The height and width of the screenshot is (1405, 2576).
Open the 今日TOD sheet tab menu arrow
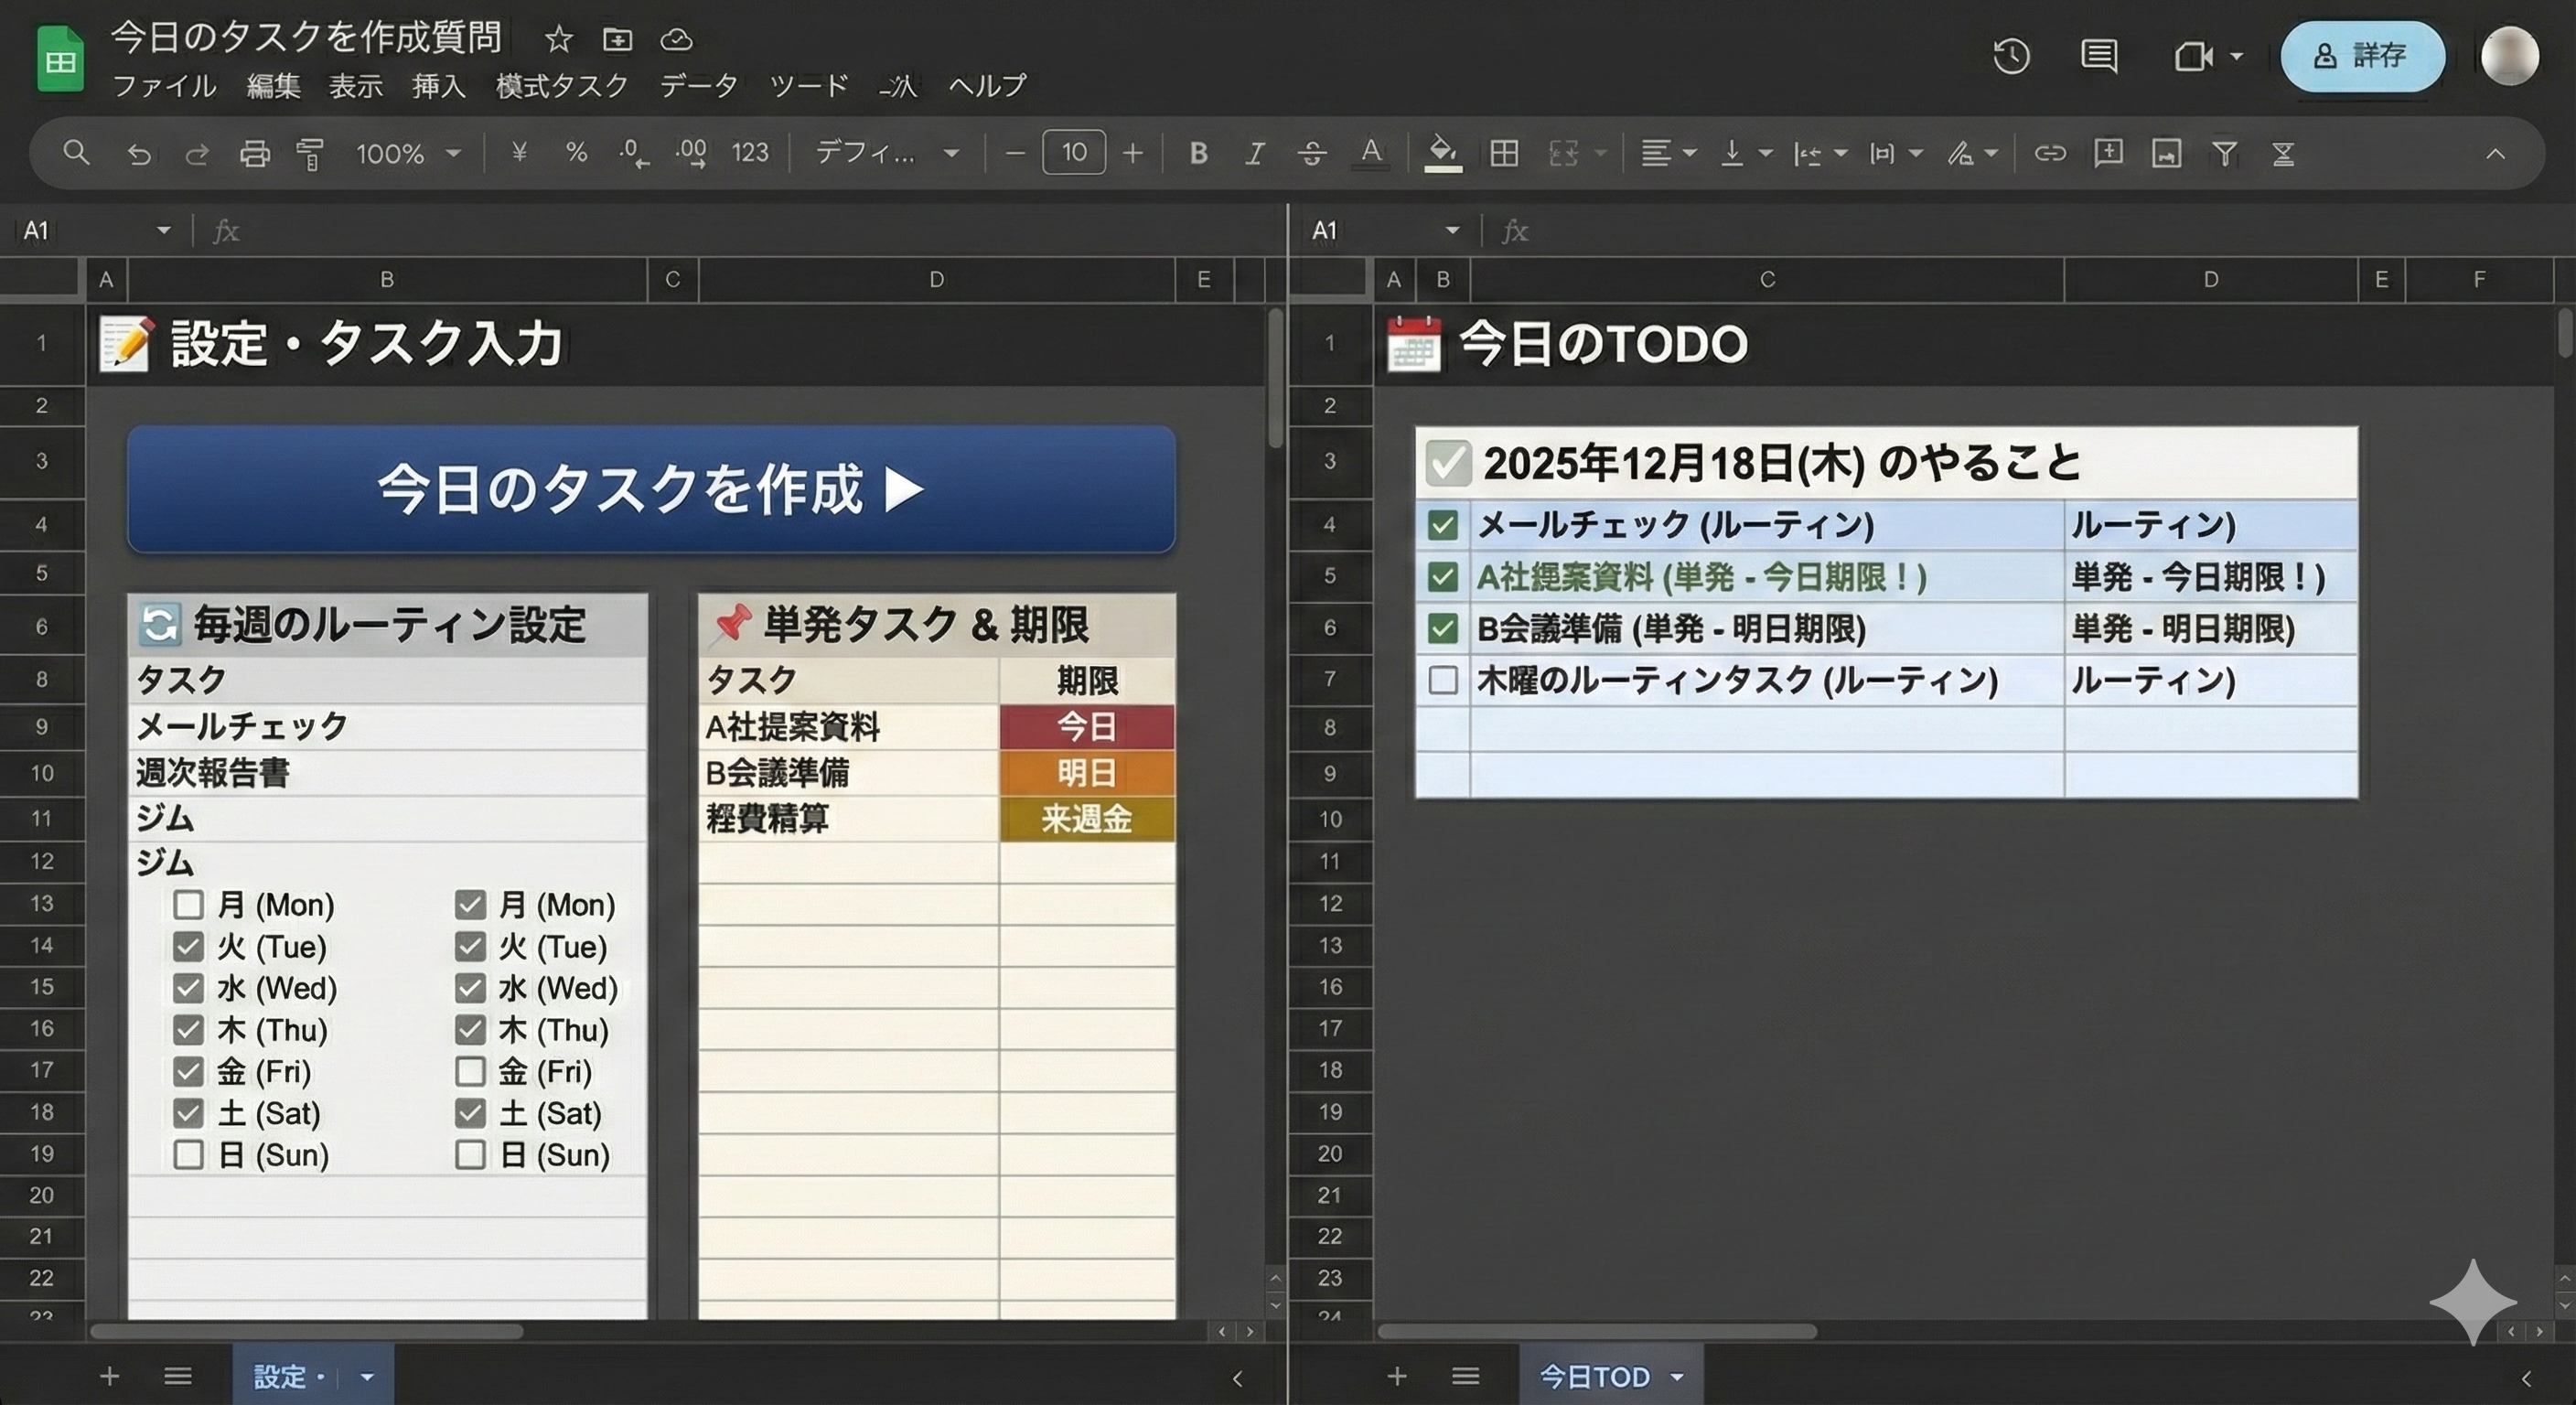tap(1677, 1377)
